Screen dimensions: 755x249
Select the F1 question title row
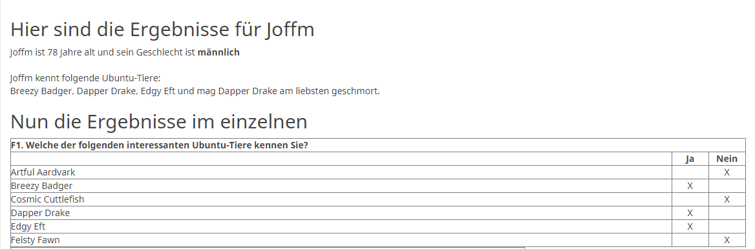pyautogui.click(x=378, y=145)
